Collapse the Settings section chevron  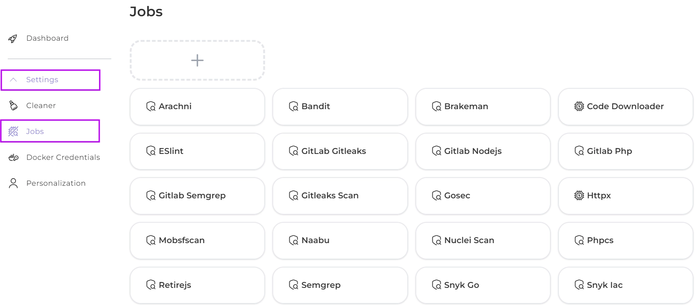click(13, 80)
